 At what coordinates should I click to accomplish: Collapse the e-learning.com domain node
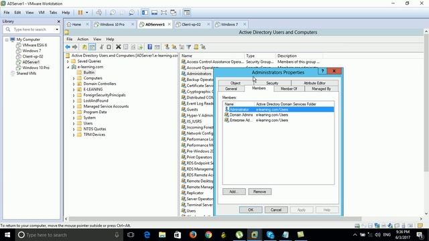point(68,67)
